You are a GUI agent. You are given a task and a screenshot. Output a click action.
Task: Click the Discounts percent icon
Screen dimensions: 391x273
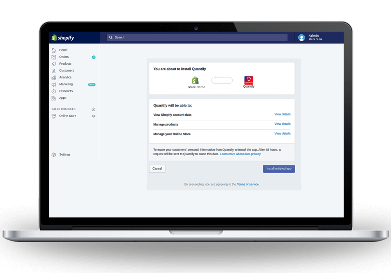click(54, 91)
